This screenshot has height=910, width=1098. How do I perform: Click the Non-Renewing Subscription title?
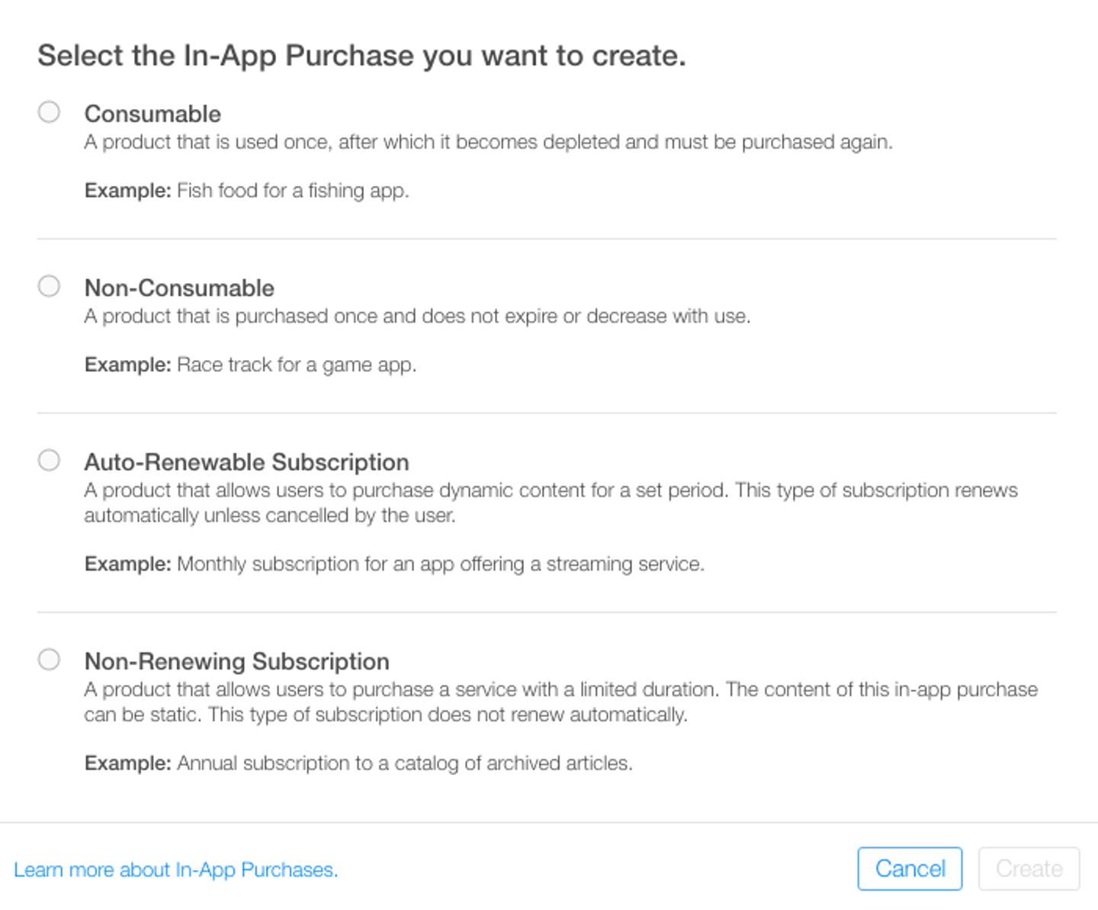236,661
